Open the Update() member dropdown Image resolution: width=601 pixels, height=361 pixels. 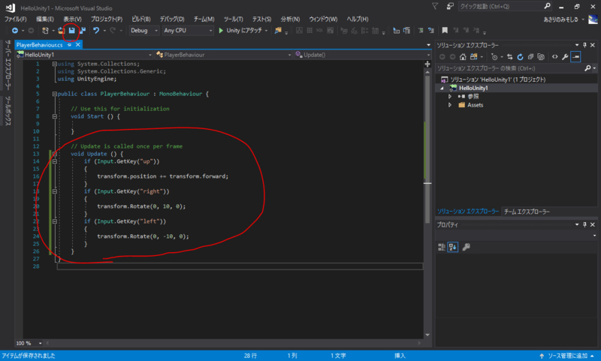[x=363, y=55]
